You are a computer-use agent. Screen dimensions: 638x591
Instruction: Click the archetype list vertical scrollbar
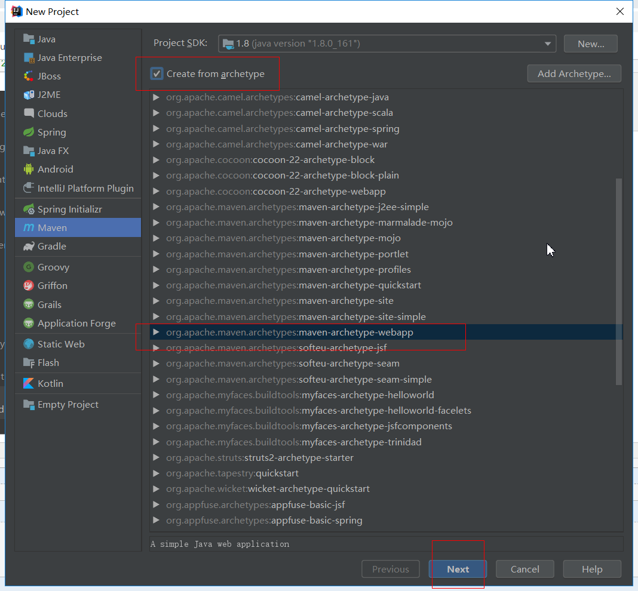(x=619, y=281)
